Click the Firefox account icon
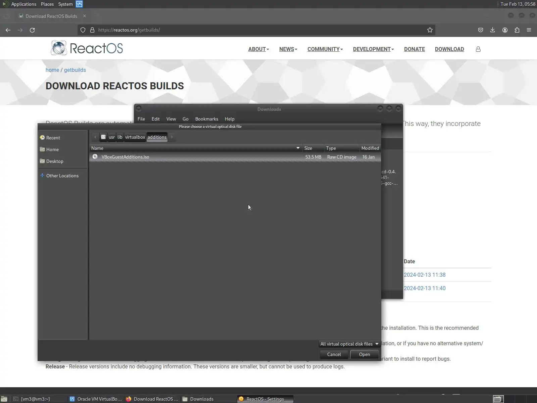537x403 pixels. (x=505, y=30)
